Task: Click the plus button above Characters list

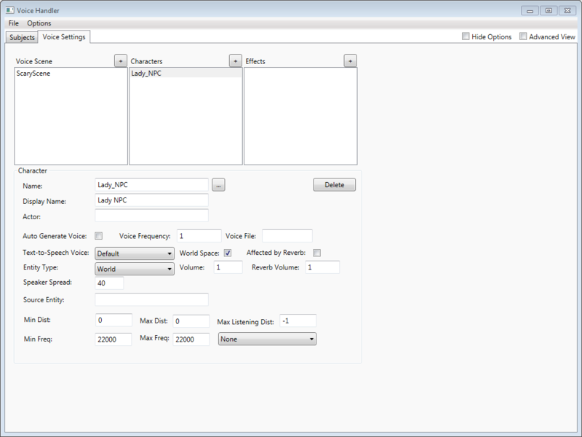Action: coord(235,61)
